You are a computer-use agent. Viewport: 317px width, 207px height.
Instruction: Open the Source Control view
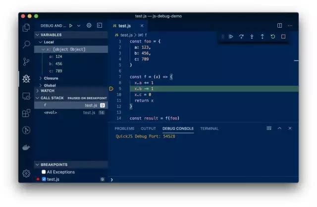click(26, 61)
